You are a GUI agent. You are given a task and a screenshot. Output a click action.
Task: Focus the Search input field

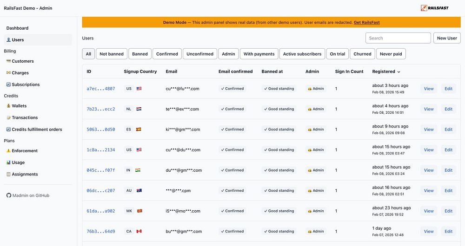pos(398,38)
